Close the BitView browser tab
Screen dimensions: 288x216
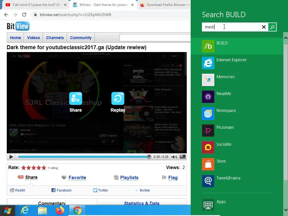click(x=132, y=5)
